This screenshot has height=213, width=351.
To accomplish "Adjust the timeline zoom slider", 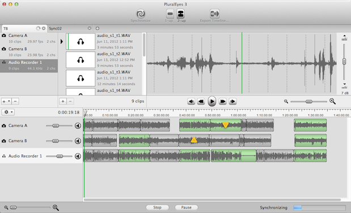I will [14, 207].
